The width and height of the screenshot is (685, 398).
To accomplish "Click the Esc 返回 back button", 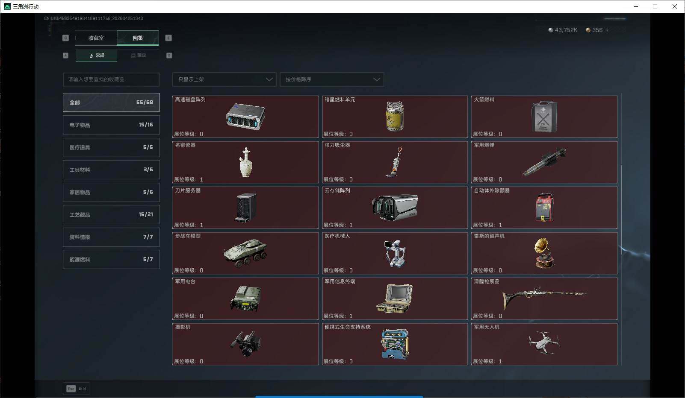I will 76,389.
